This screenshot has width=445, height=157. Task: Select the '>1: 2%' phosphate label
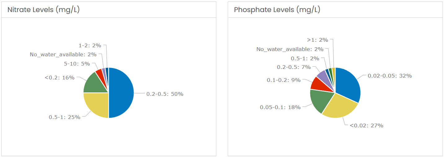(x=318, y=40)
